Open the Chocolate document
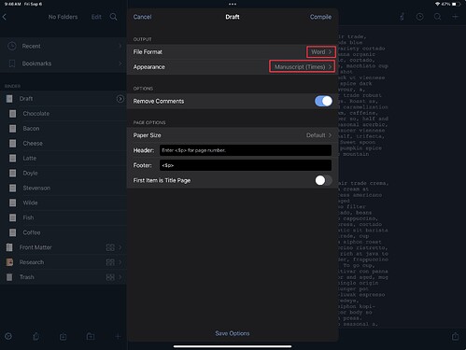This screenshot has height=350, width=466. click(x=64, y=114)
